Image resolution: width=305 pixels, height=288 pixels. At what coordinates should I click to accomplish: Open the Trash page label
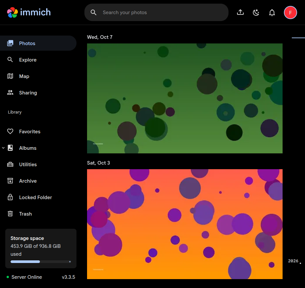(x=25, y=214)
